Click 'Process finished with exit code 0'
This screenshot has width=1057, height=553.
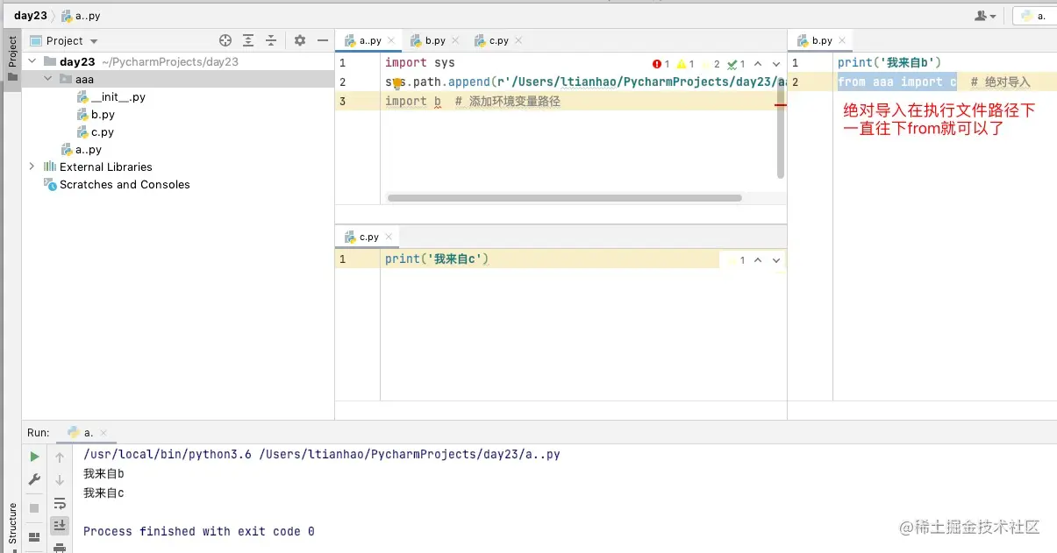(199, 531)
